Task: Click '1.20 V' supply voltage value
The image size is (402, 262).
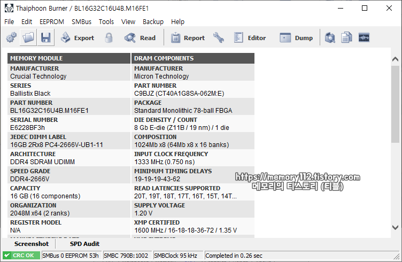Action: pyautogui.click(x=143, y=213)
